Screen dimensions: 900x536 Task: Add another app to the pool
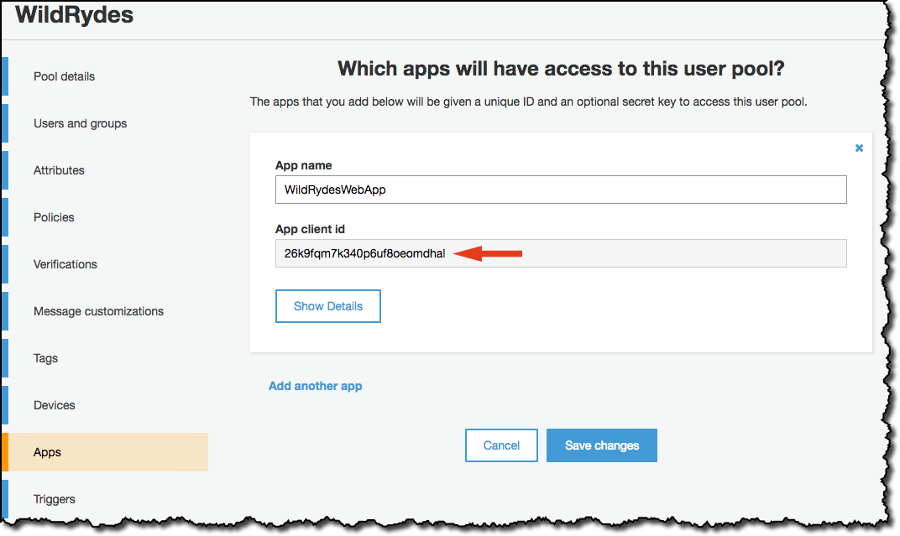tap(315, 386)
